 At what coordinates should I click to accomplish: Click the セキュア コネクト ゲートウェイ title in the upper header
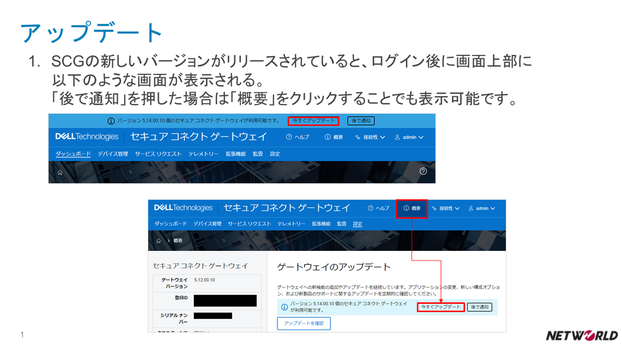pyautogui.click(x=199, y=137)
